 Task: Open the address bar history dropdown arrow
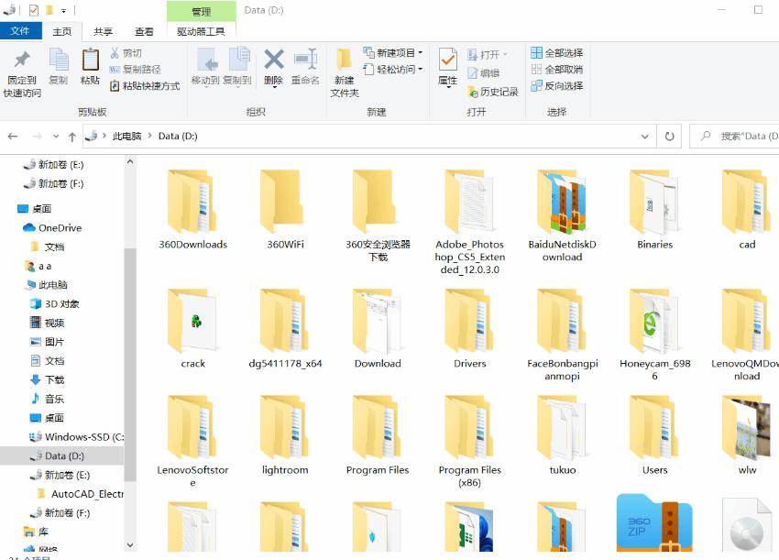(644, 136)
